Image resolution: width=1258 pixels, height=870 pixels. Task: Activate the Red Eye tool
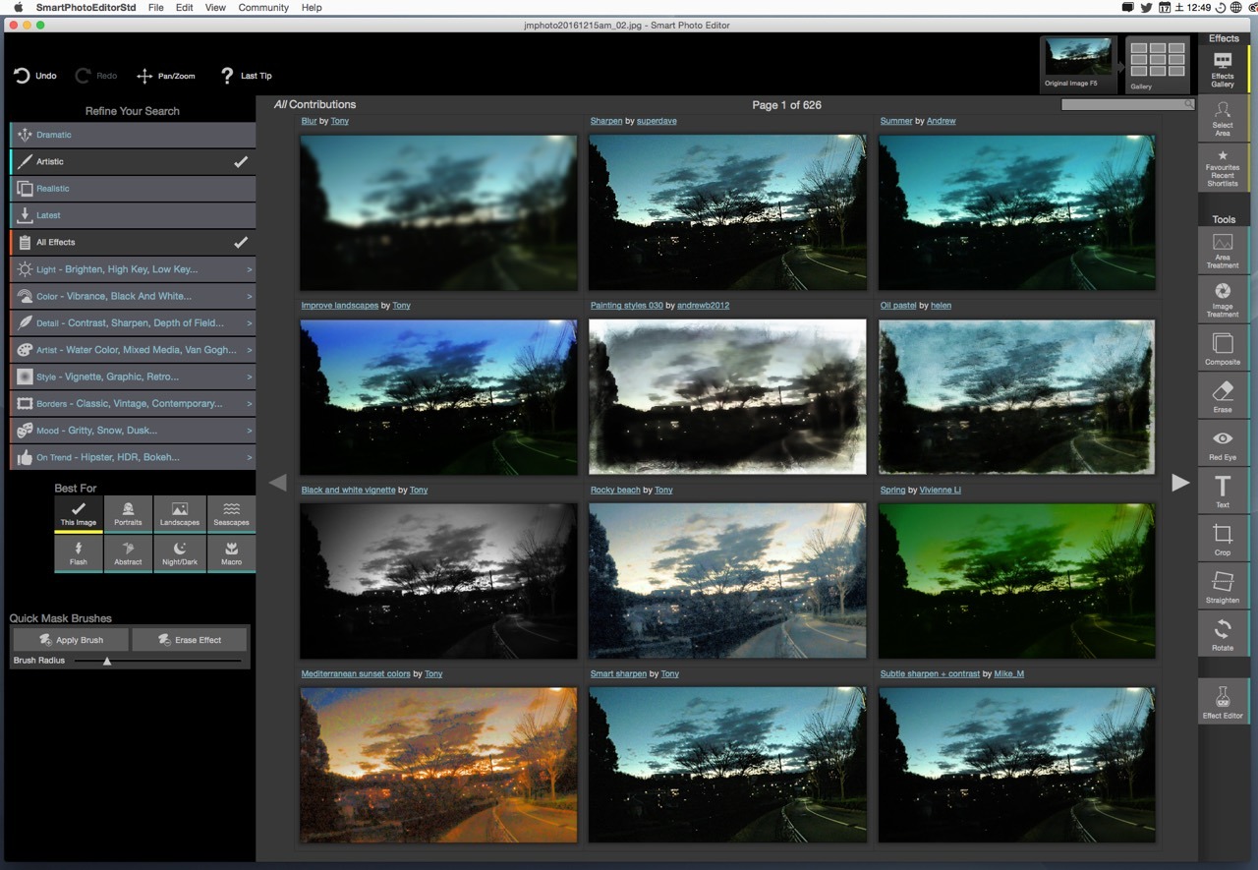(1223, 444)
